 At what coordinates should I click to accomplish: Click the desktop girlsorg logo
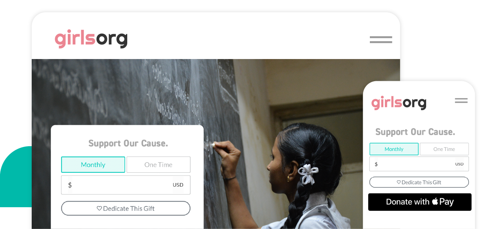tap(91, 39)
